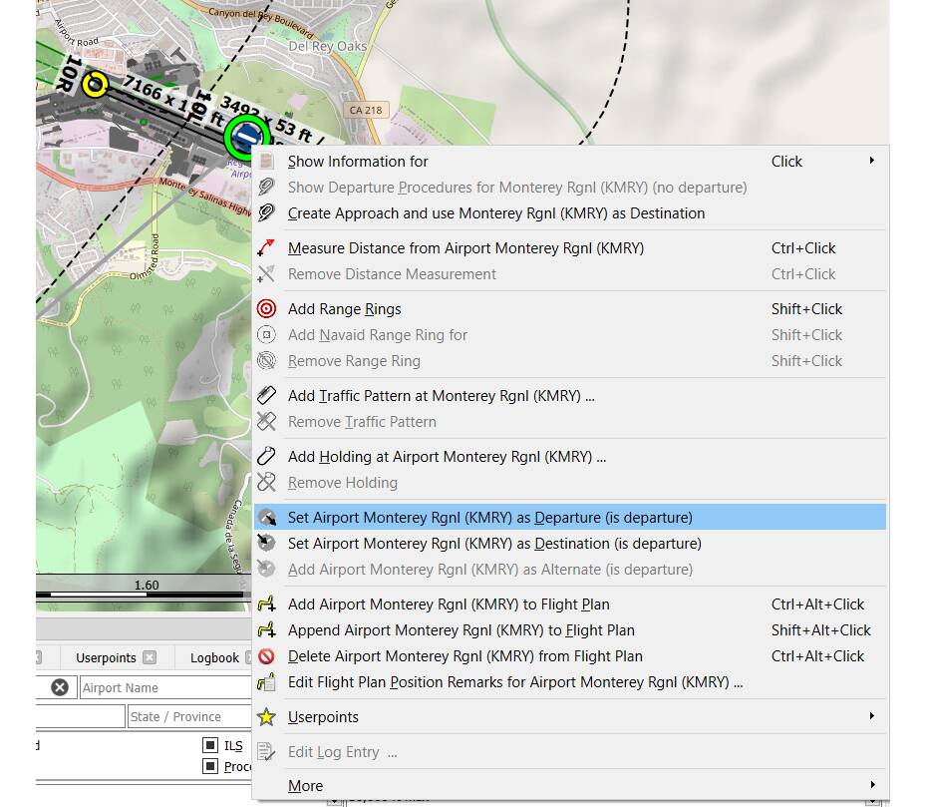Open the Show Information for submenu
Screen dimensions: 926x807
coord(569,162)
